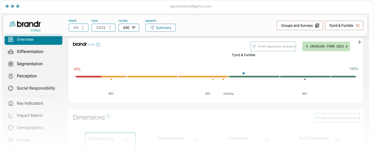
Task: Click the brandr Index logo
Action: (25, 26)
